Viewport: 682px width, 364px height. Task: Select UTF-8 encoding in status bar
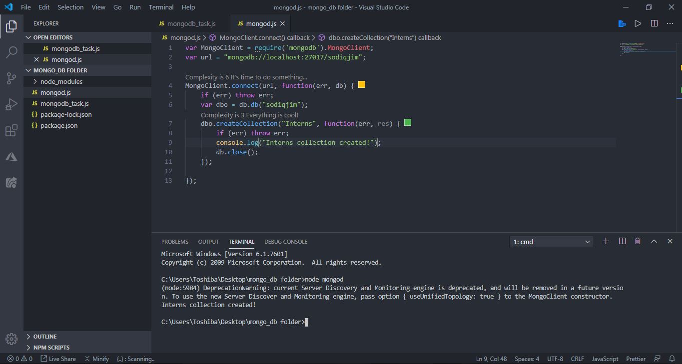click(555, 359)
